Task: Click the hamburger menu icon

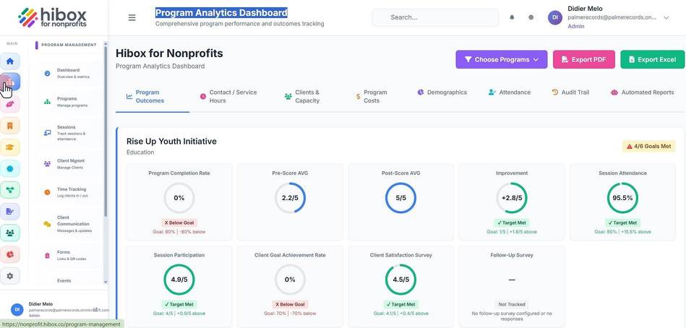Action: click(x=132, y=17)
